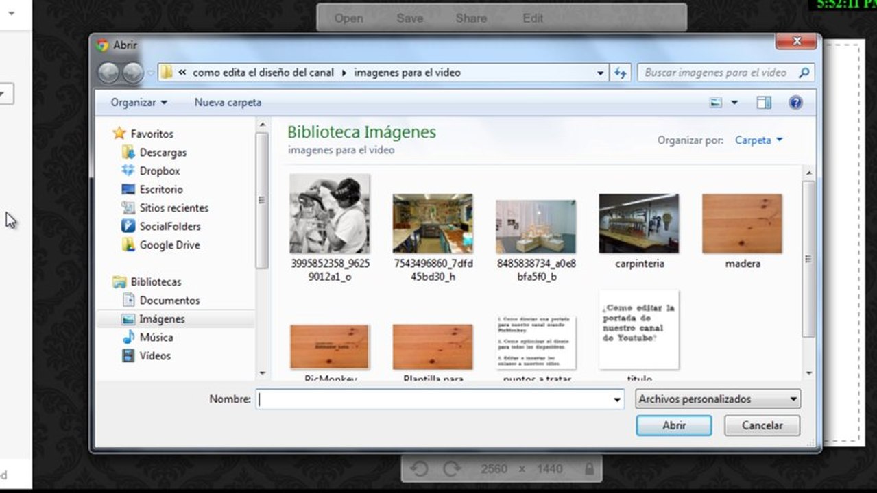Click the Biblioteca Imágenes heading
This screenshot has height=493, width=877.
(x=361, y=132)
